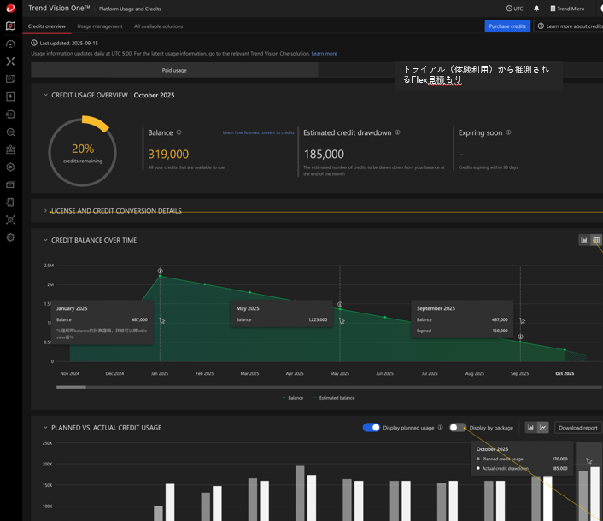Open the hexagon icon in the sidebar
This screenshot has width=603, height=521.
tap(10, 167)
